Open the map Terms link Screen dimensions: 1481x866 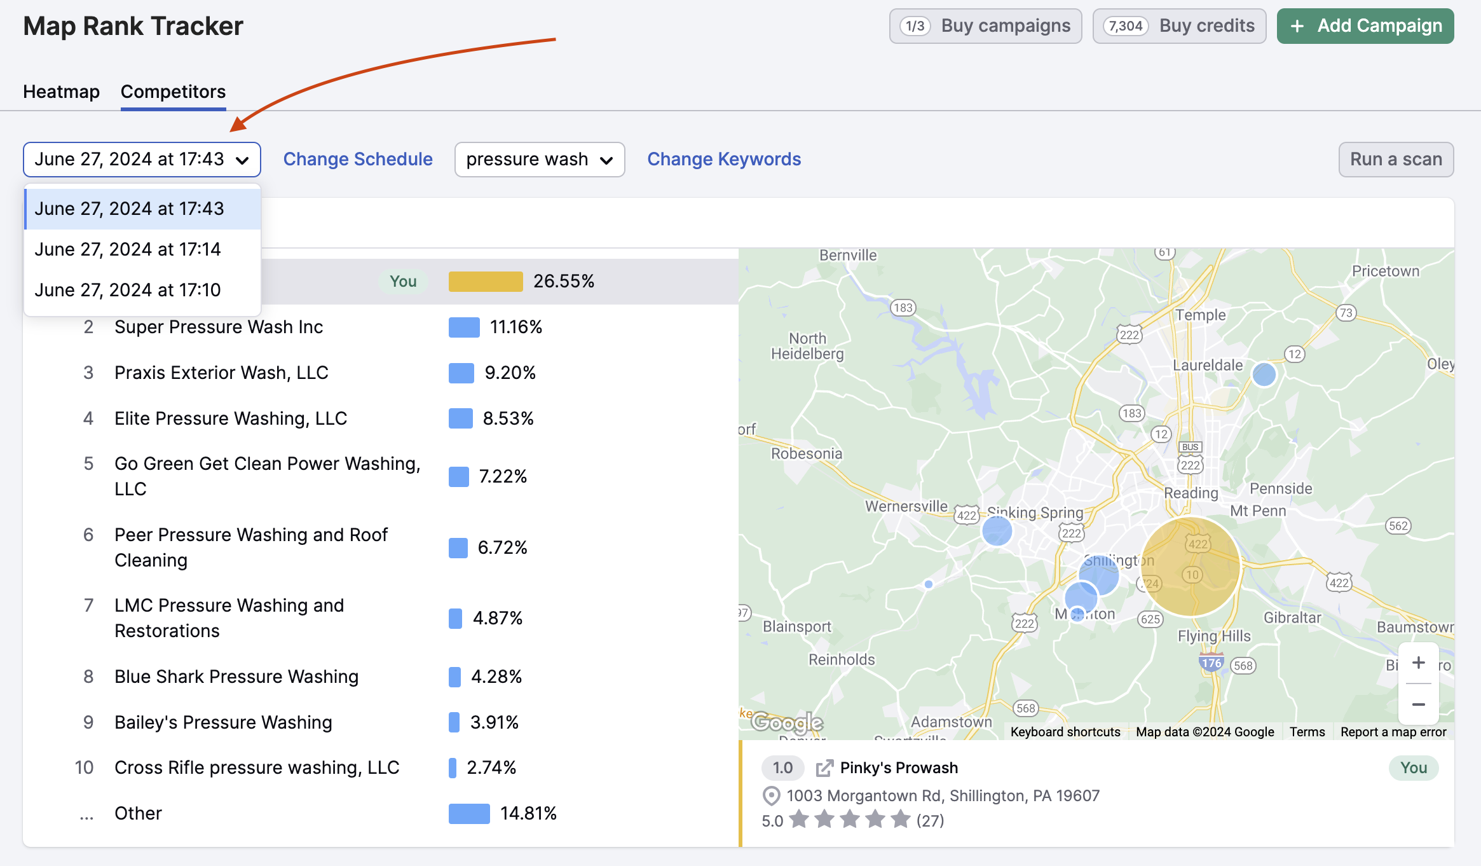[x=1307, y=732]
